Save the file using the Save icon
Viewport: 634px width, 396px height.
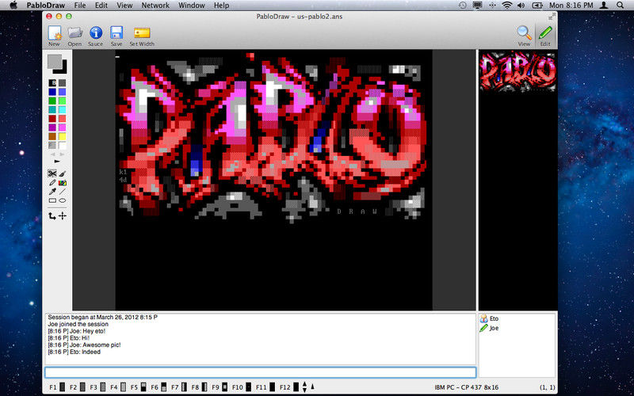click(116, 33)
